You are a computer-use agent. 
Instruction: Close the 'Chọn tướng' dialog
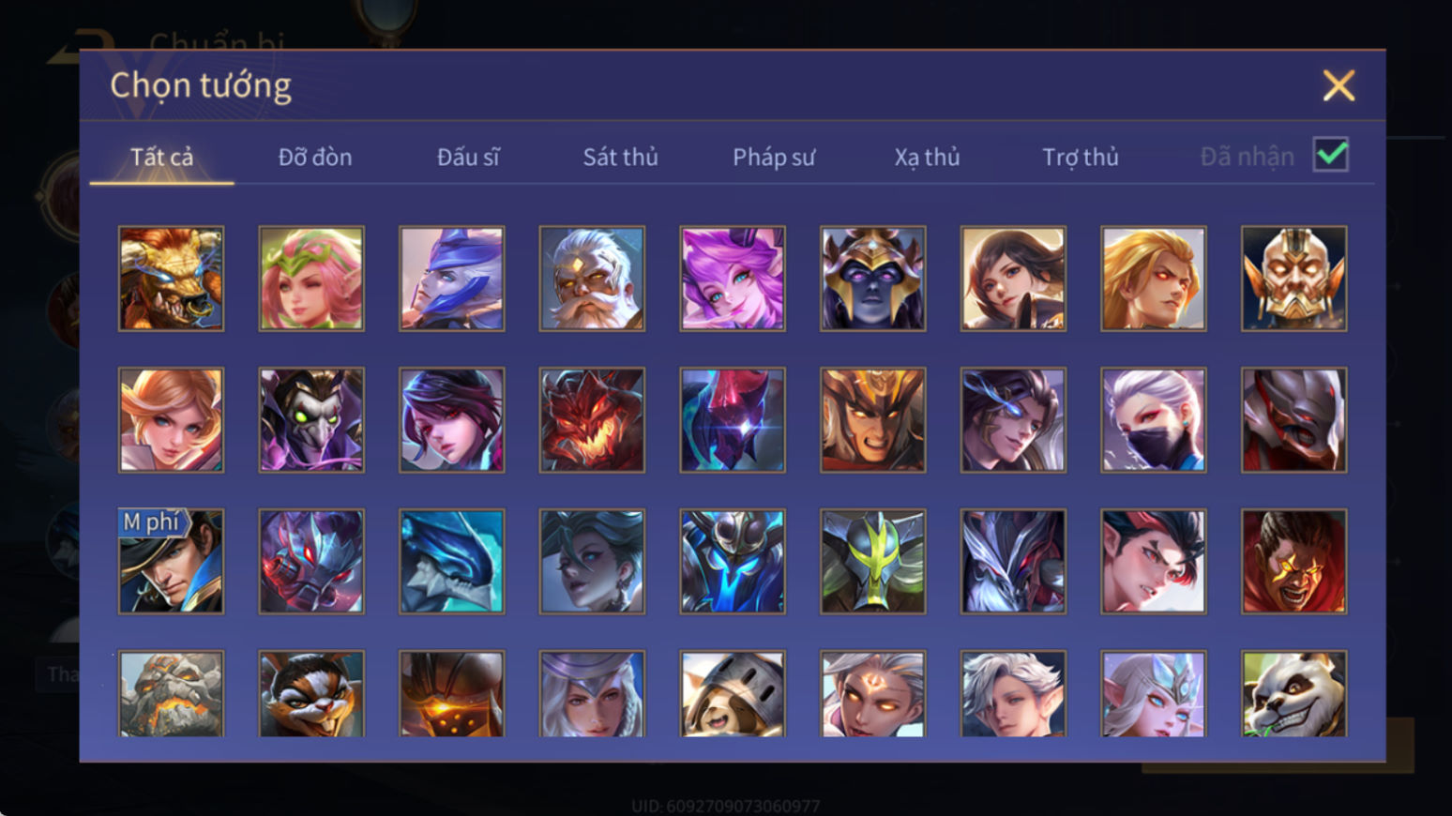pos(1339,85)
